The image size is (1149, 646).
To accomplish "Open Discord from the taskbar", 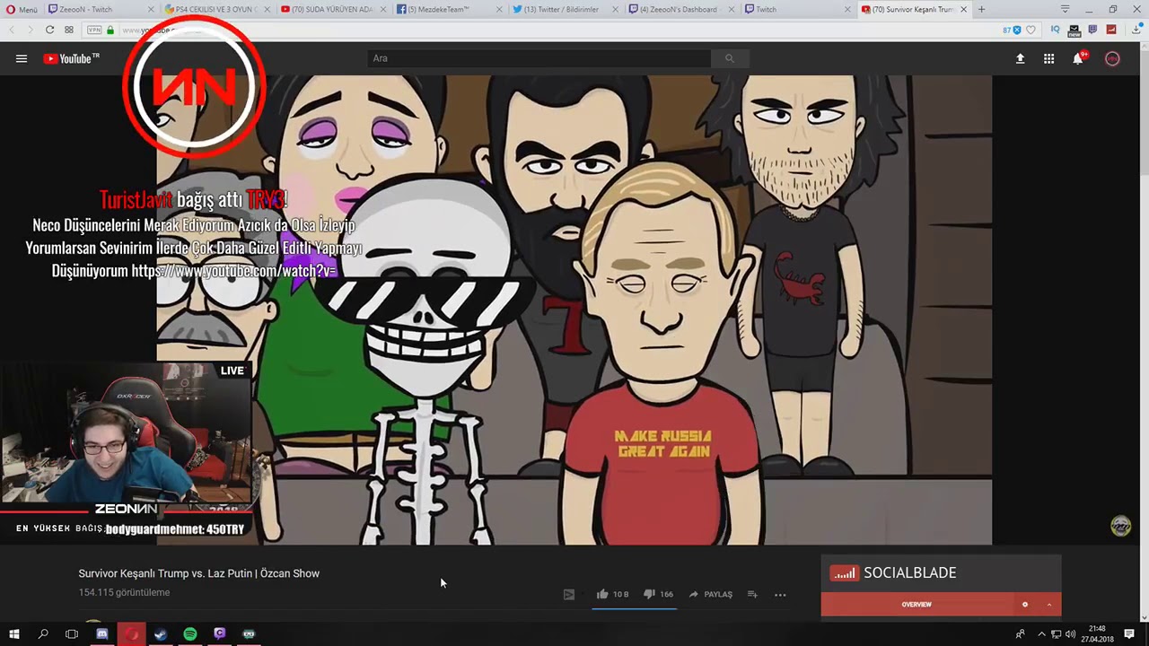I will tap(102, 634).
